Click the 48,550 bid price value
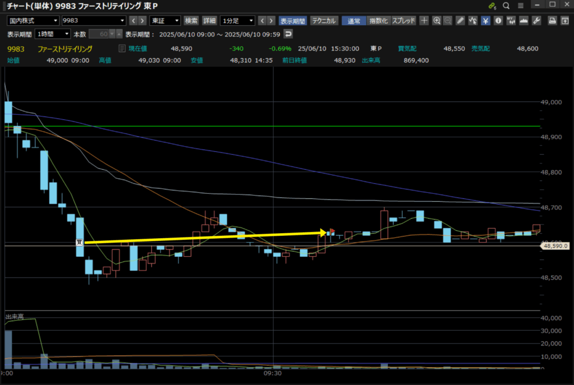Screen dimensions: 574x385 click(x=454, y=49)
